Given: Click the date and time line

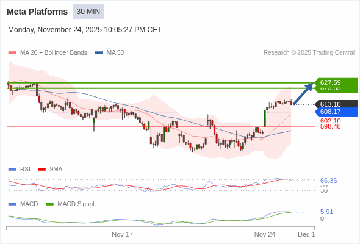Looking at the screenshot, I should [x=85, y=30].
